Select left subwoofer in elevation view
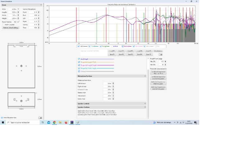 [x=15, y=100]
